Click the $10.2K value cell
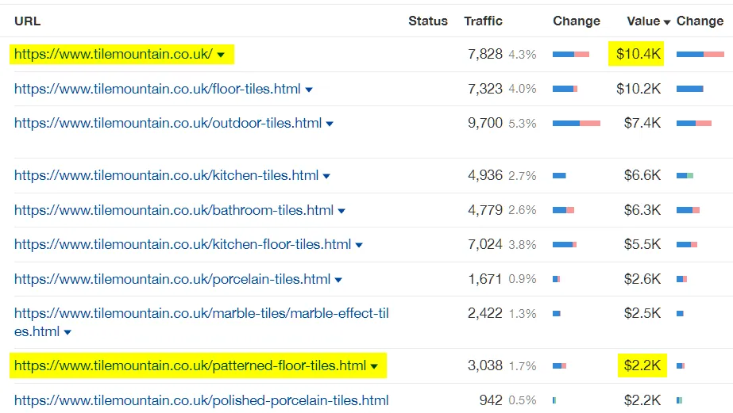 pos(638,89)
